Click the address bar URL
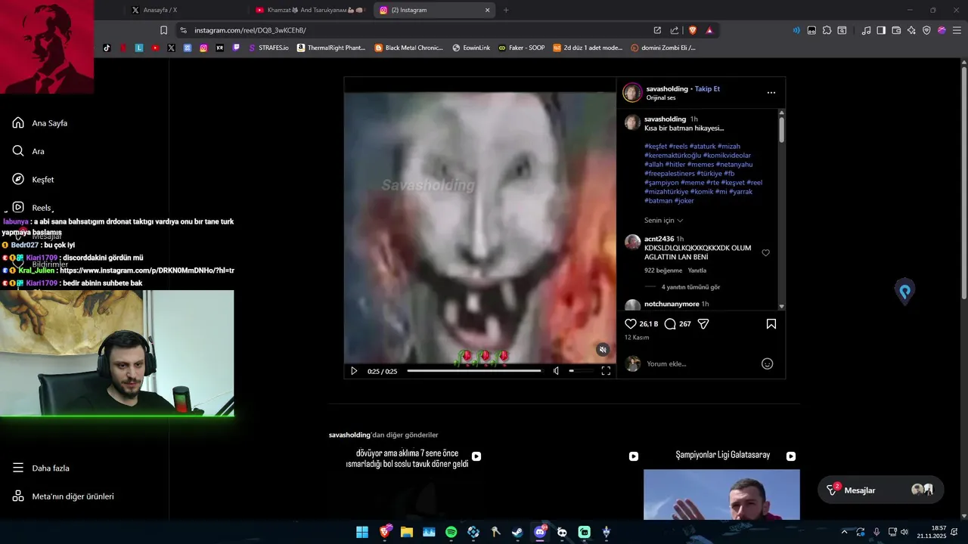 250,30
